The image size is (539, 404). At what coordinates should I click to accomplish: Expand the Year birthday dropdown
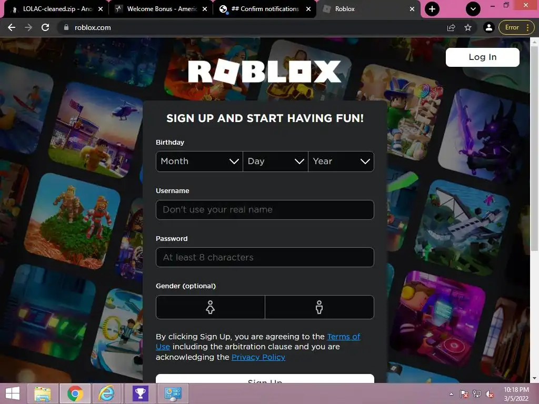coord(341,161)
